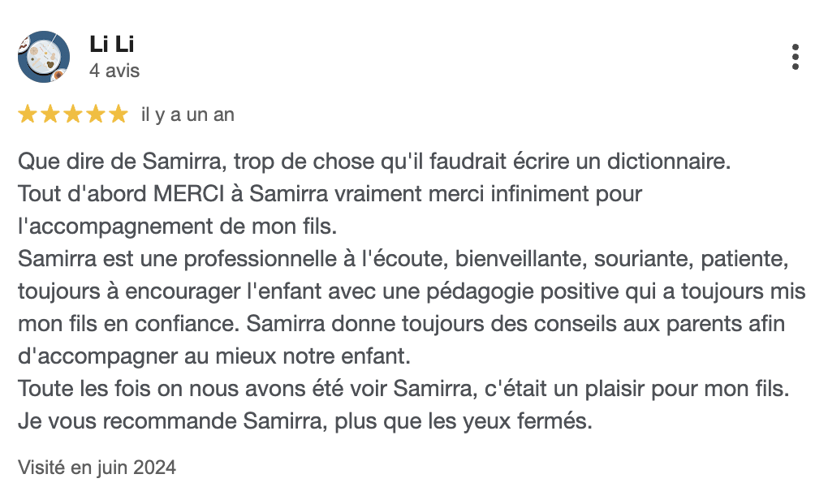Click the line "Samirra est une professionnelle"

[x=403, y=259]
